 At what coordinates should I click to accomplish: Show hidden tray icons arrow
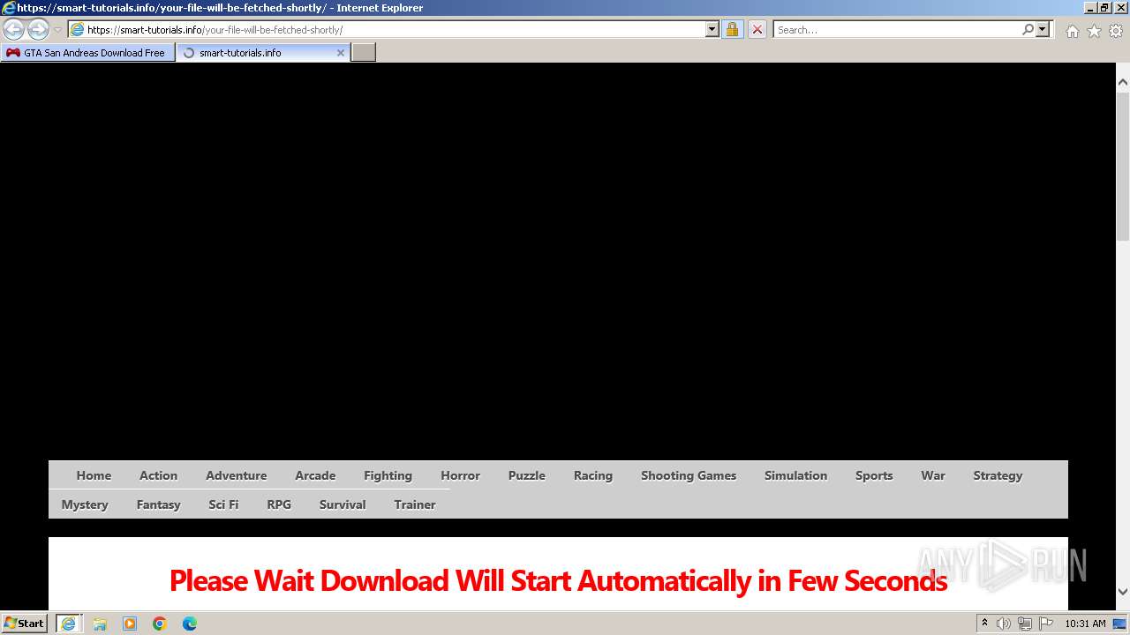pos(985,624)
